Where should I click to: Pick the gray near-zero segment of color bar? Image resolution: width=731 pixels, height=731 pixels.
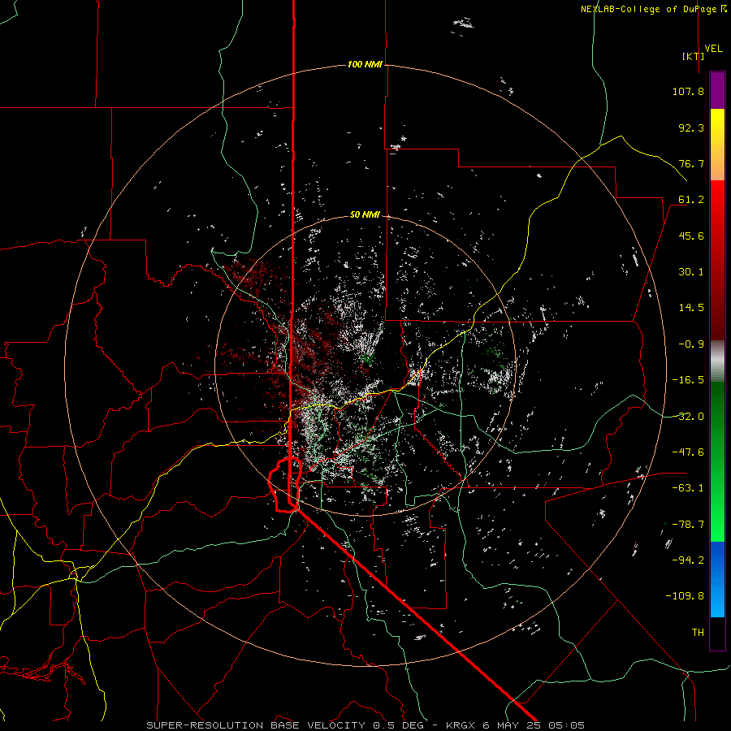tap(717, 361)
